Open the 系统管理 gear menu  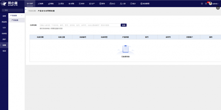[145, 4]
